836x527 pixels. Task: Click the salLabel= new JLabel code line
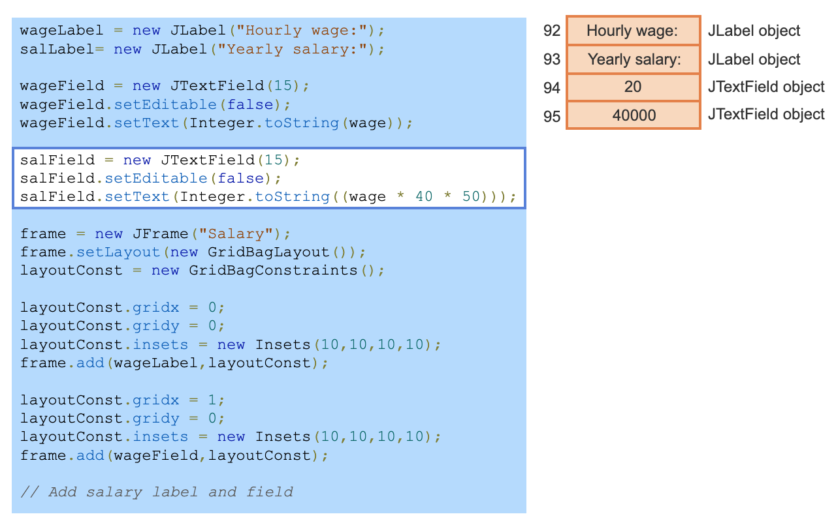click(202, 50)
